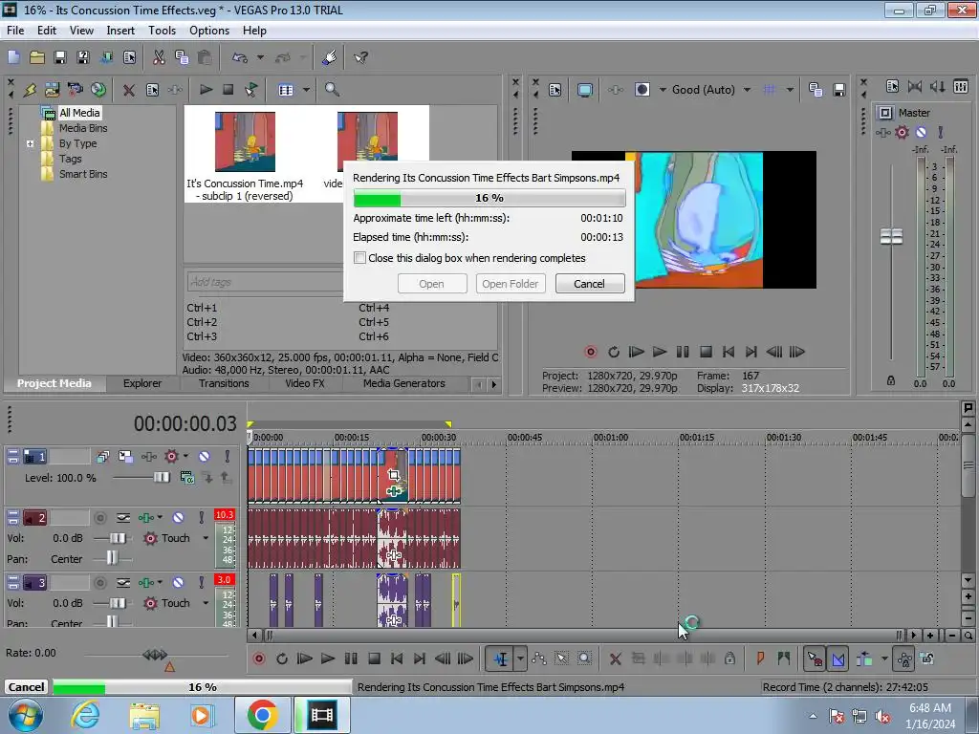Click the Envelope Edit tool icon

click(x=539, y=658)
